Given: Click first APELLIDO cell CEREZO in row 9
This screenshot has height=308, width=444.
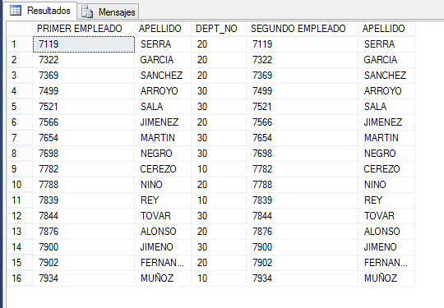Looking at the screenshot, I should [x=163, y=169].
